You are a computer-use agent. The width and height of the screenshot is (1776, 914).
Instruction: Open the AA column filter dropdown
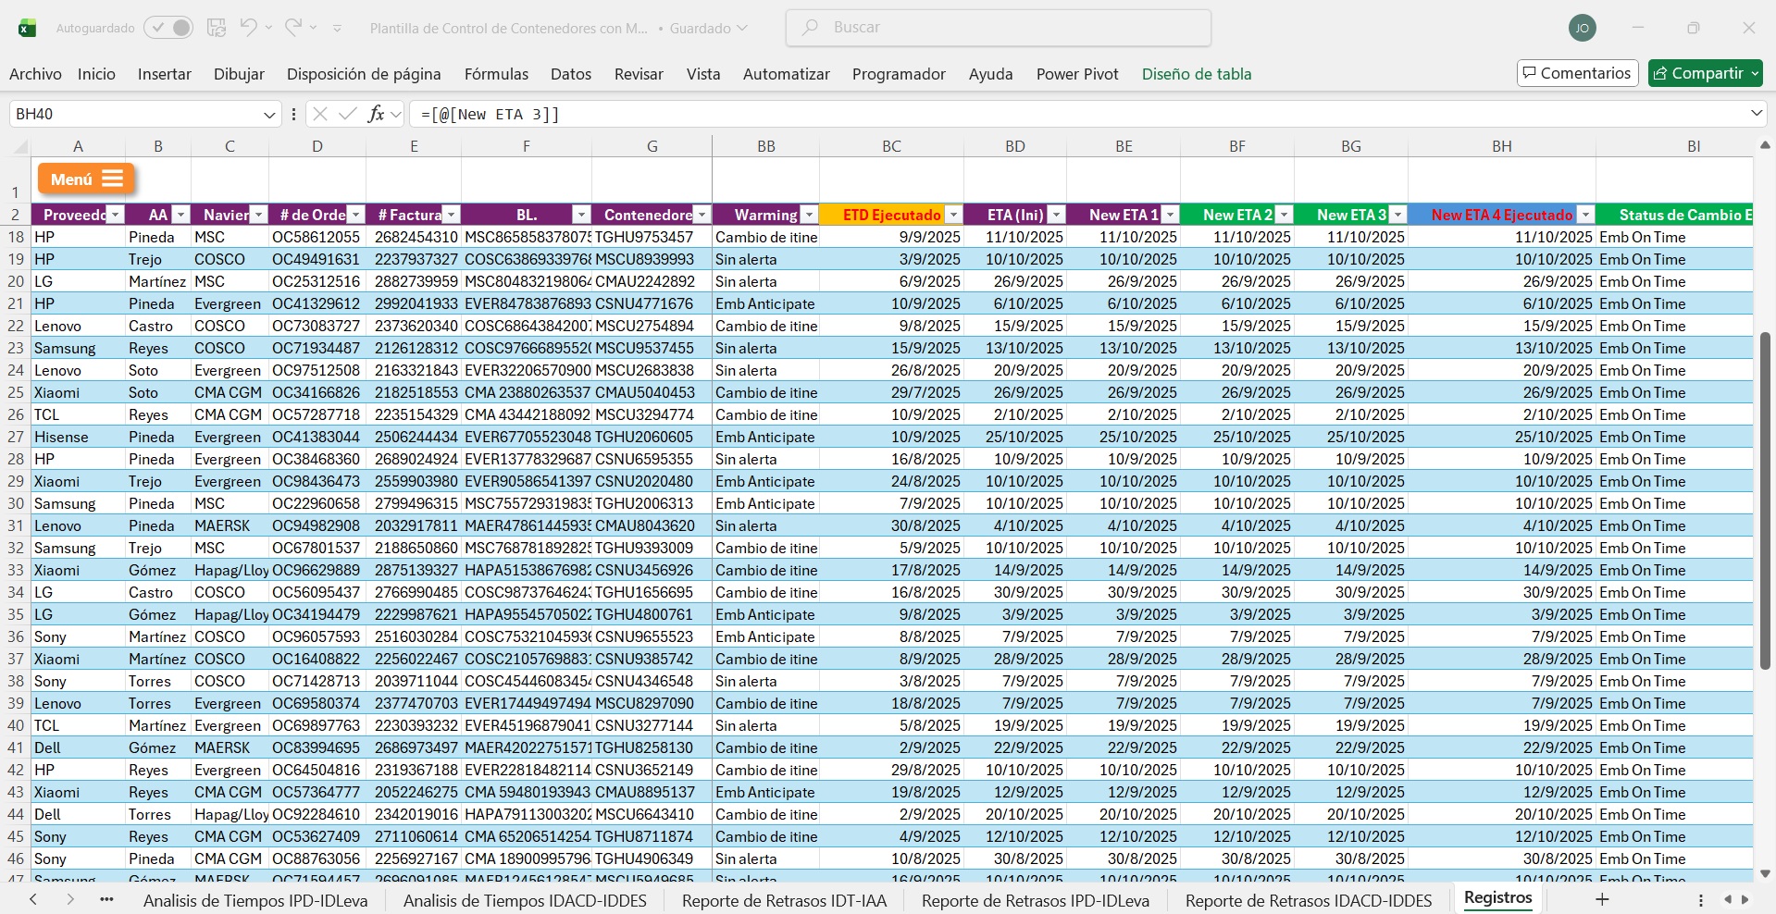pos(180,215)
